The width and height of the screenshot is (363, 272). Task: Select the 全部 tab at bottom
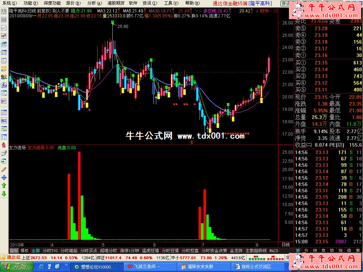click(36, 251)
